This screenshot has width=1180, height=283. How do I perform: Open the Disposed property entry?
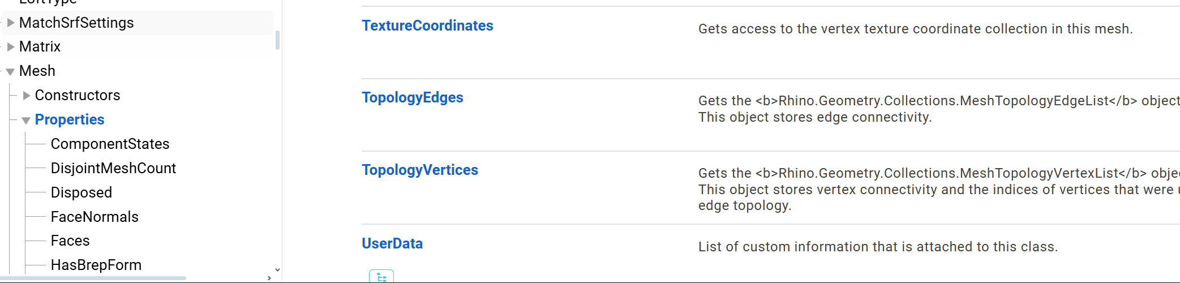[81, 192]
